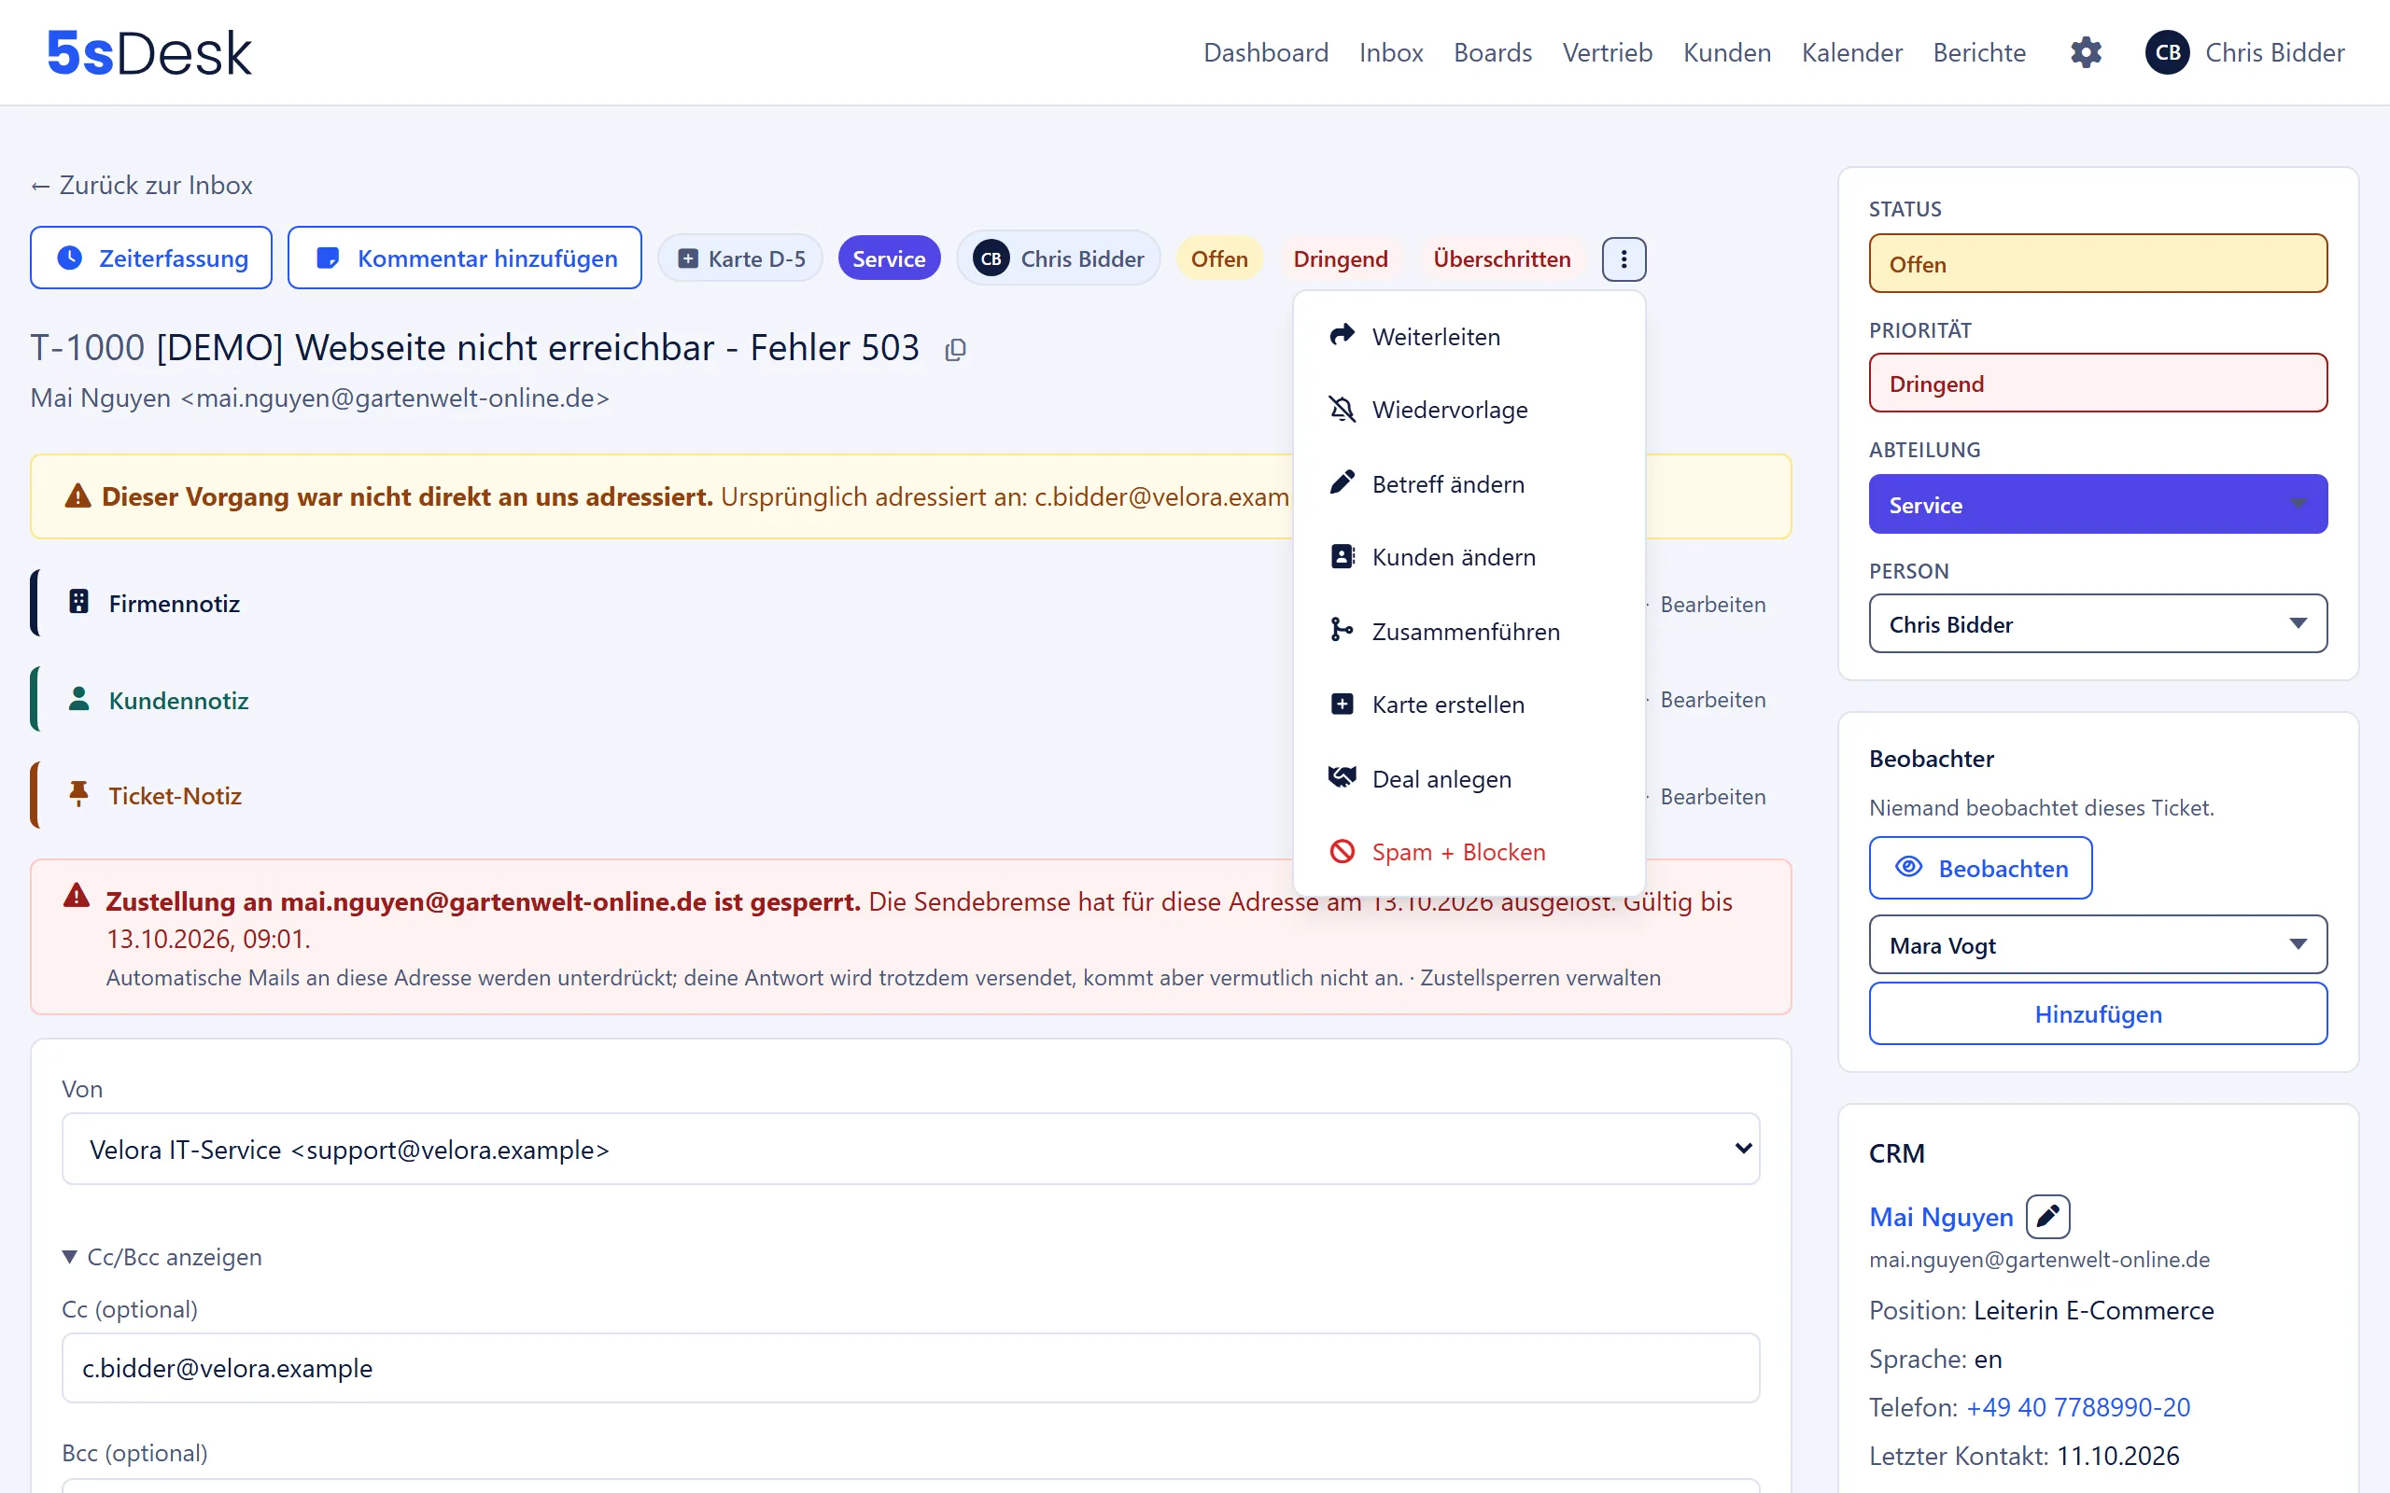Open Kunden in top navigation
2390x1493 pixels.
pyautogui.click(x=1726, y=52)
